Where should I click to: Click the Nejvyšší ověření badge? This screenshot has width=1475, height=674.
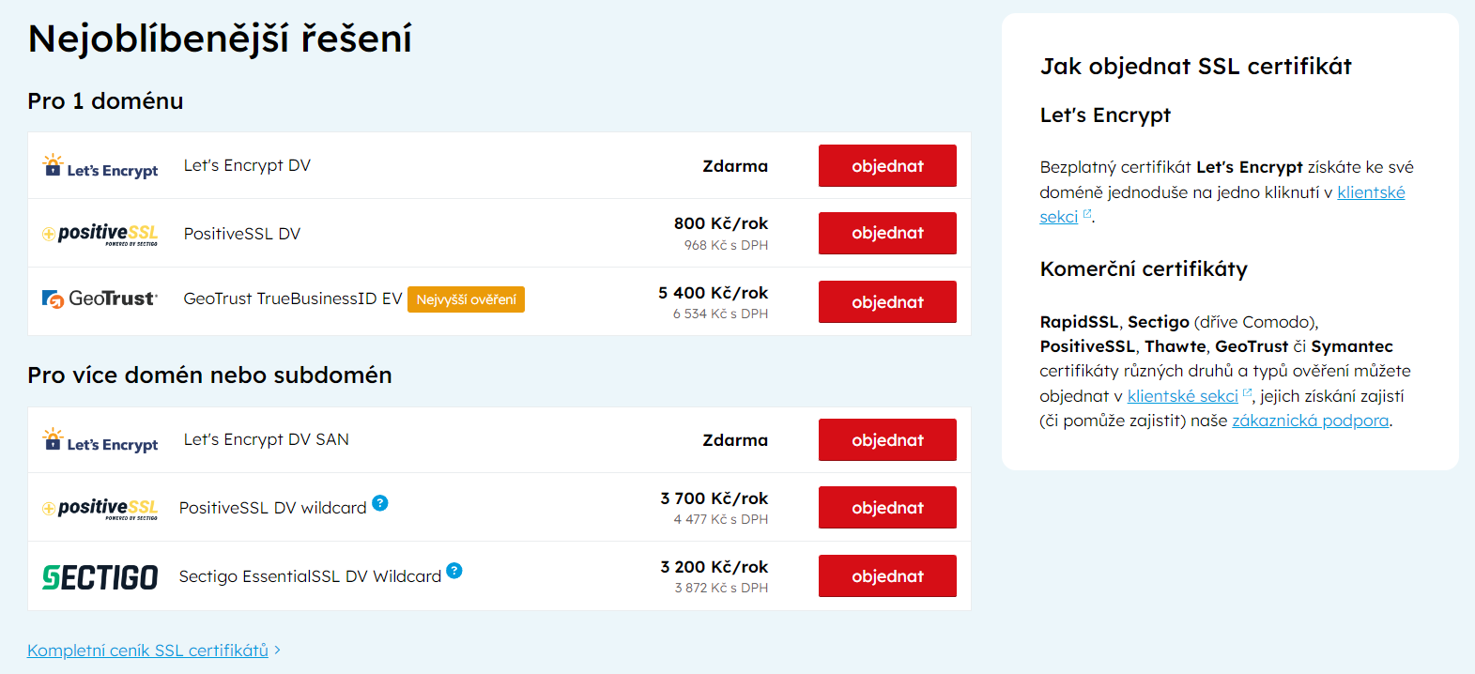(466, 299)
